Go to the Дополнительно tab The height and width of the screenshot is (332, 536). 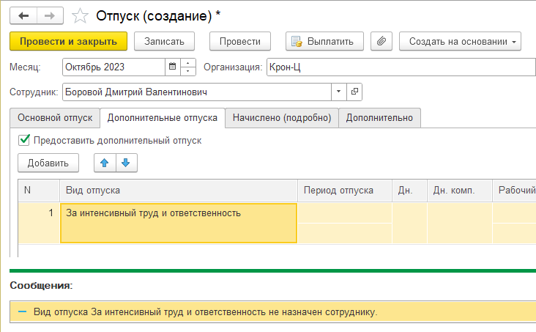(379, 117)
